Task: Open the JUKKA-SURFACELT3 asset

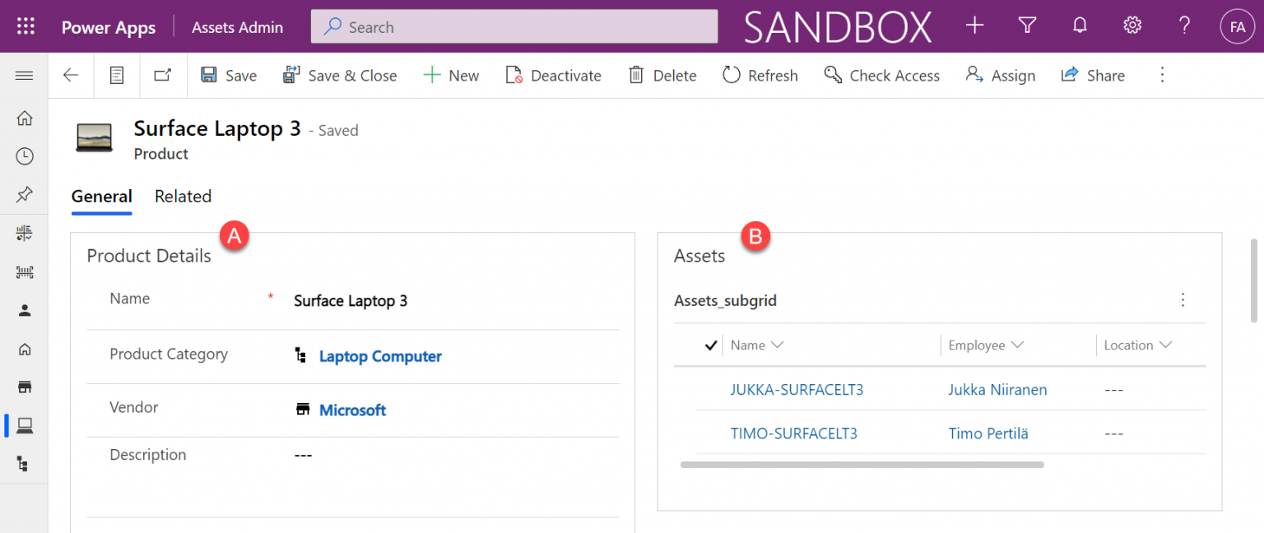Action: click(x=797, y=390)
